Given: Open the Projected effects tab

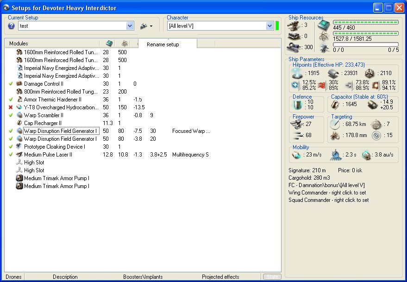Looking at the screenshot, I should [220, 277].
